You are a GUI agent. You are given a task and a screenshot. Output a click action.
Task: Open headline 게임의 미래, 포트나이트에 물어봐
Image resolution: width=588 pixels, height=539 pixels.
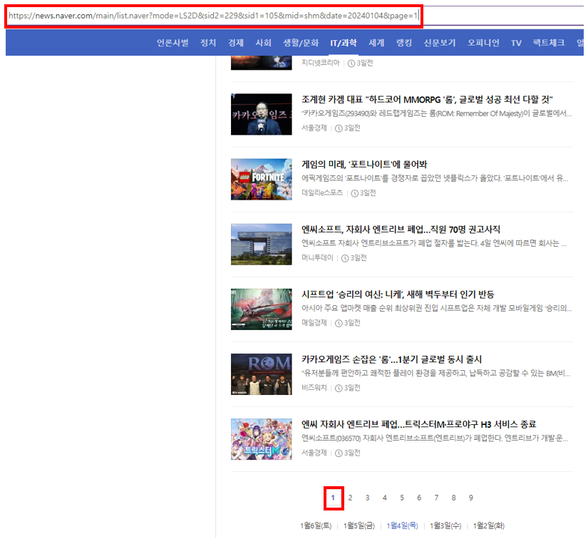click(364, 164)
